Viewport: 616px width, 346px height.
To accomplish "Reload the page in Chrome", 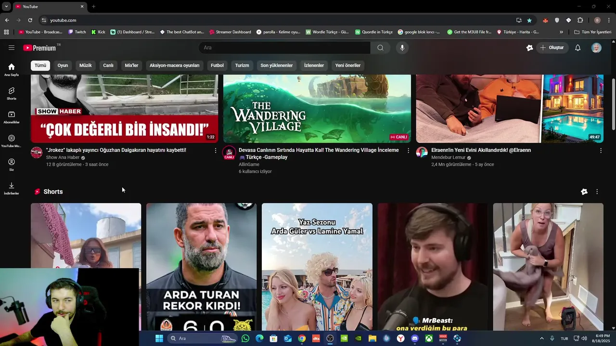I will (30, 20).
